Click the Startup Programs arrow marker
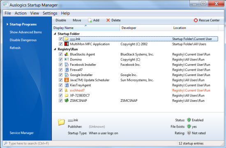The image size is (226, 148). (x=7, y=24)
